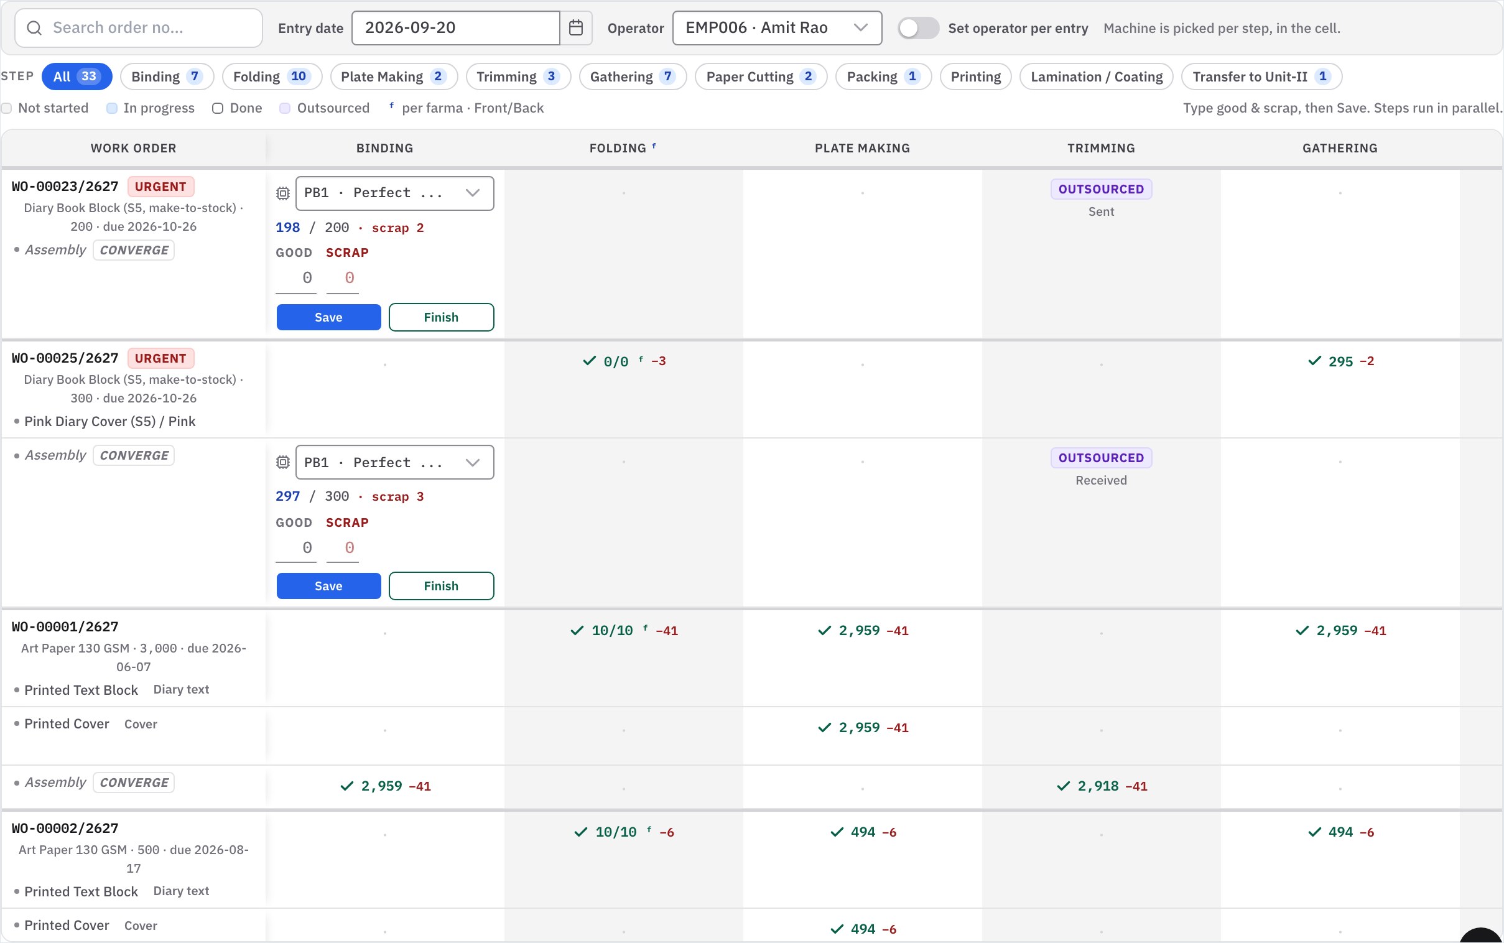Click SCRAP quantity input for WO-00025

coord(342,548)
